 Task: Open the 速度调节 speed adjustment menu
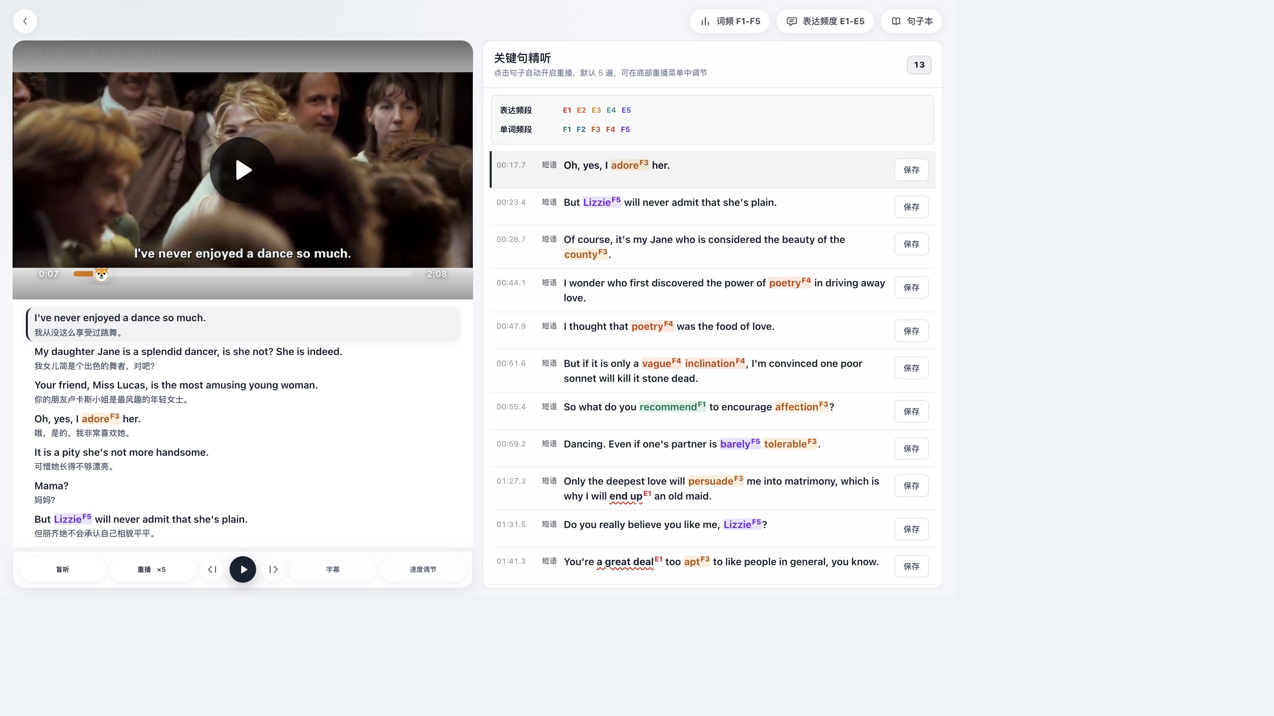(x=423, y=569)
